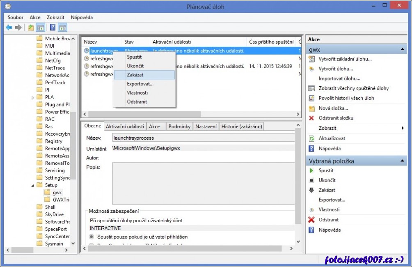Click the Zakázat down-arrow icon in actions pane
This screenshot has width=412, height=267.
[311, 190]
